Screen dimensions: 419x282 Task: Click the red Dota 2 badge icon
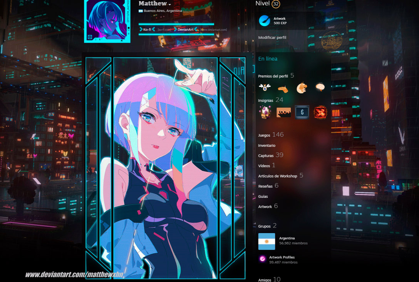pos(320,112)
